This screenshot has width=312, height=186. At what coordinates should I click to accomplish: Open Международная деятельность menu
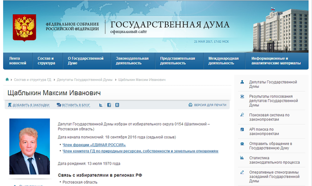click(x=224, y=61)
